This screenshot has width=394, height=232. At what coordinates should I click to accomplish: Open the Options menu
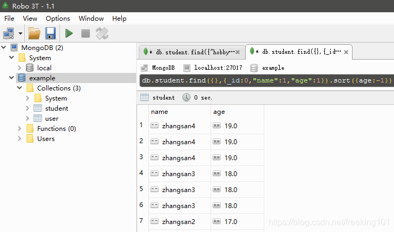click(x=58, y=19)
